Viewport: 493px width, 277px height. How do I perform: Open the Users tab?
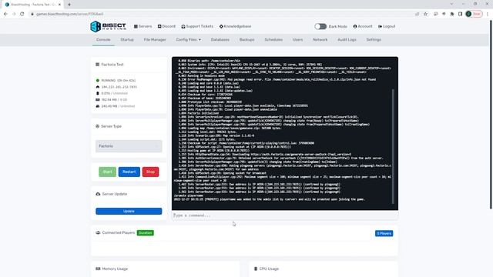pos(298,39)
